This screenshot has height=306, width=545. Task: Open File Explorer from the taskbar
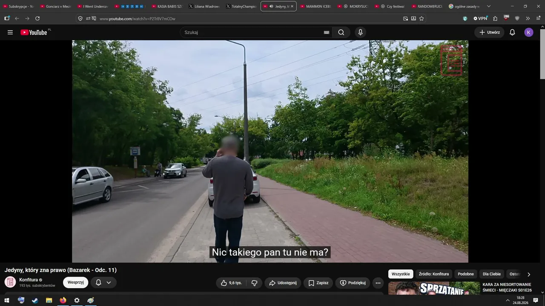(x=49, y=300)
